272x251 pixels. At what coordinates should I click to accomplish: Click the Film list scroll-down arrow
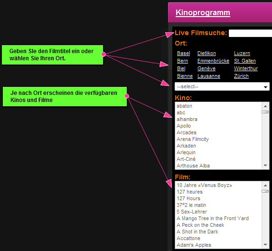point(265,245)
